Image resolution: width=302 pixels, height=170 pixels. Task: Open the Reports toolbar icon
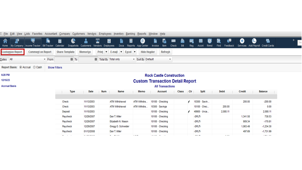[x=131, y=43]
